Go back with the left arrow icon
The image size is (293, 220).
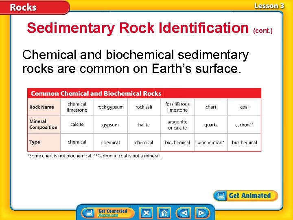pos(183,213)
